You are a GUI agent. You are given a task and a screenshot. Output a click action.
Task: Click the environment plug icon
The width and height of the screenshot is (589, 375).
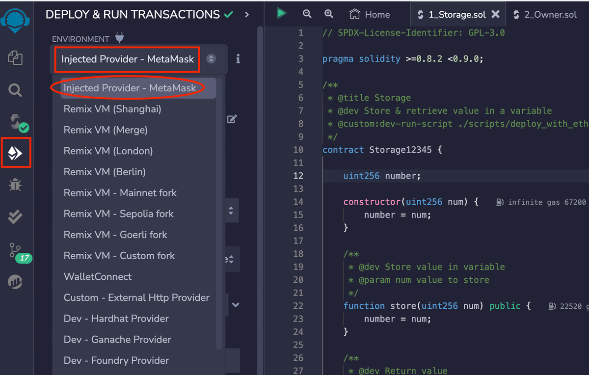pyautogui.click(x=119, y=38)
